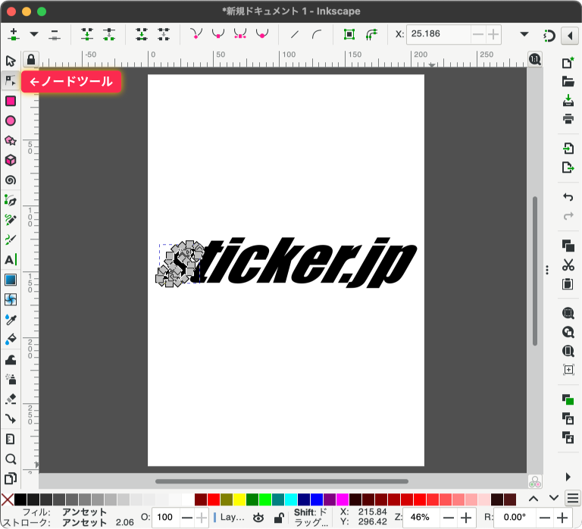
Task: Pick the Dropper color picker tool
Action: click(11, 319)
